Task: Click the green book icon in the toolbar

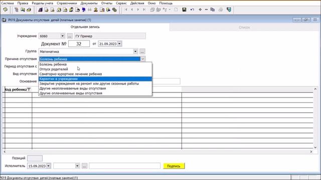Action: coord(5,9)
